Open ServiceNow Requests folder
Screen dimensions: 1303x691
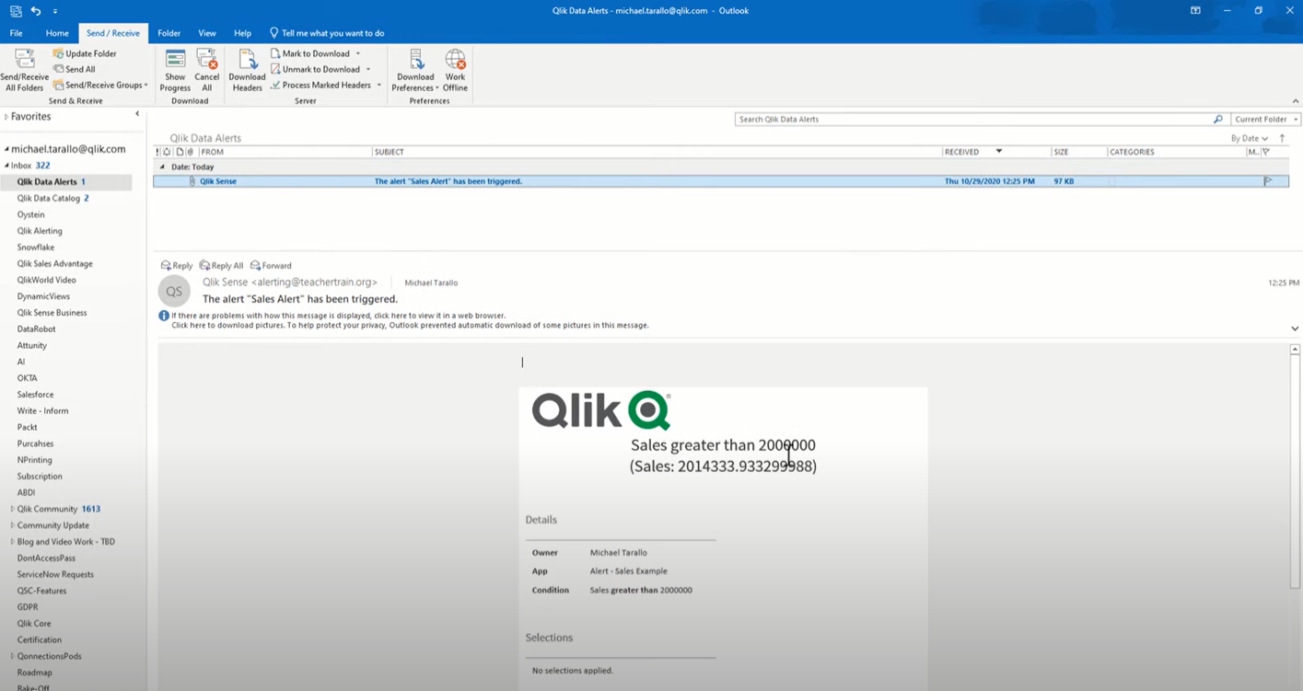tap(55, 574)
